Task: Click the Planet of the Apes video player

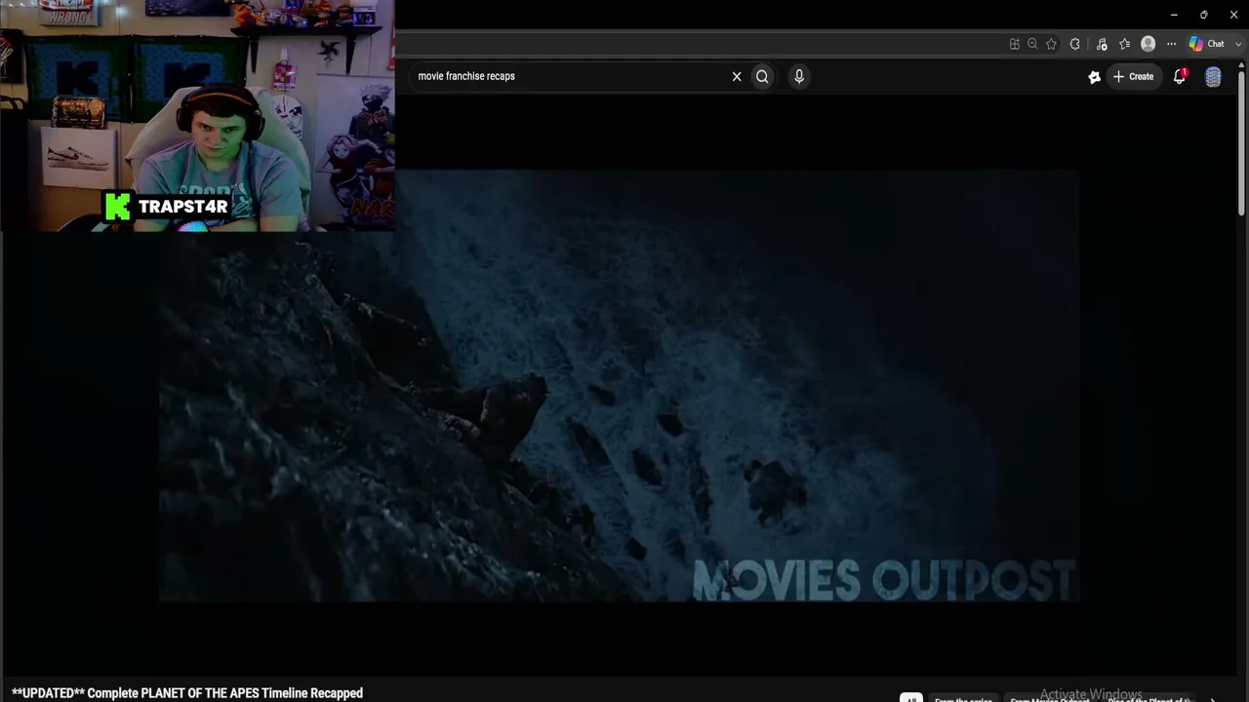Action: (619, 386)
